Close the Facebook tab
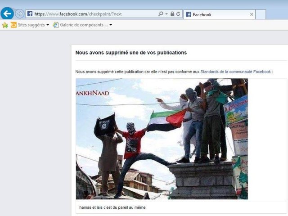The width and height of the screenshot is (288, 216). pyautogui.click(x=252, y=14)
